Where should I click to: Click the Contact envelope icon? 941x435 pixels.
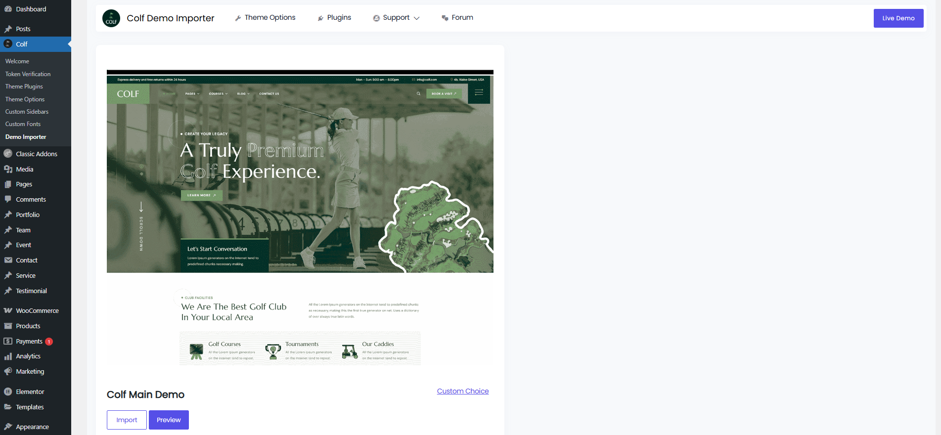8,260
